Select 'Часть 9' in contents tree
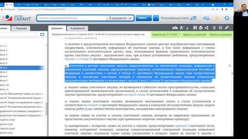Viewport: 248px width, 139px height. pos(4,81)
